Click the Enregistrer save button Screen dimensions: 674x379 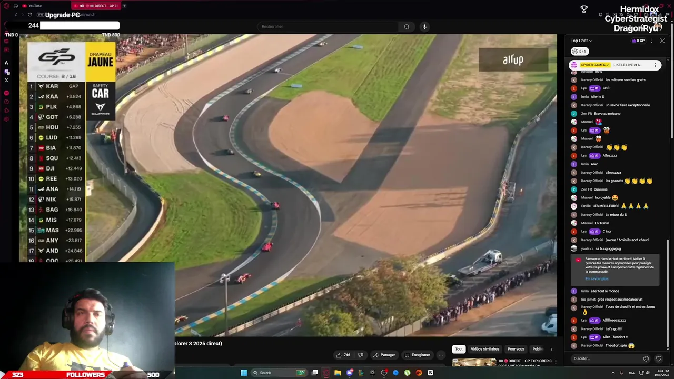417,355
